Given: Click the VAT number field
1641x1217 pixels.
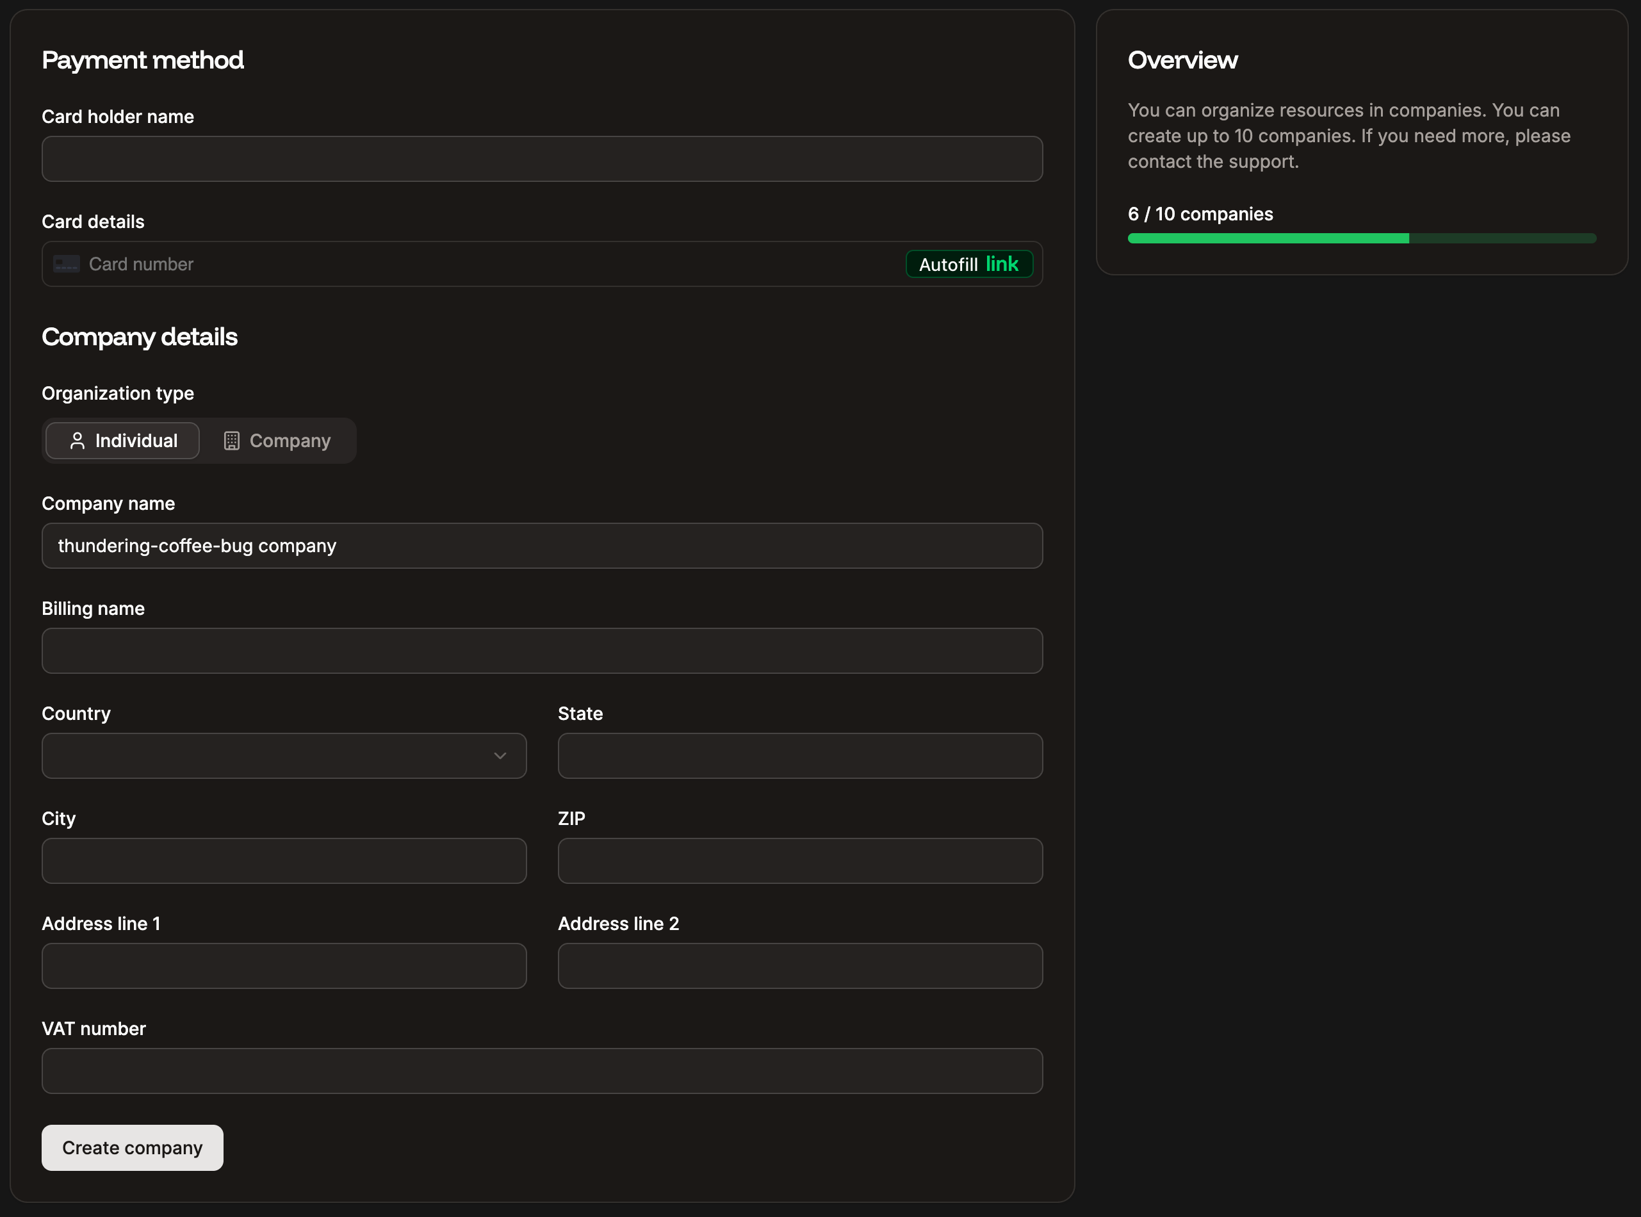Looking at the screenshot, I should point(541,1070).
